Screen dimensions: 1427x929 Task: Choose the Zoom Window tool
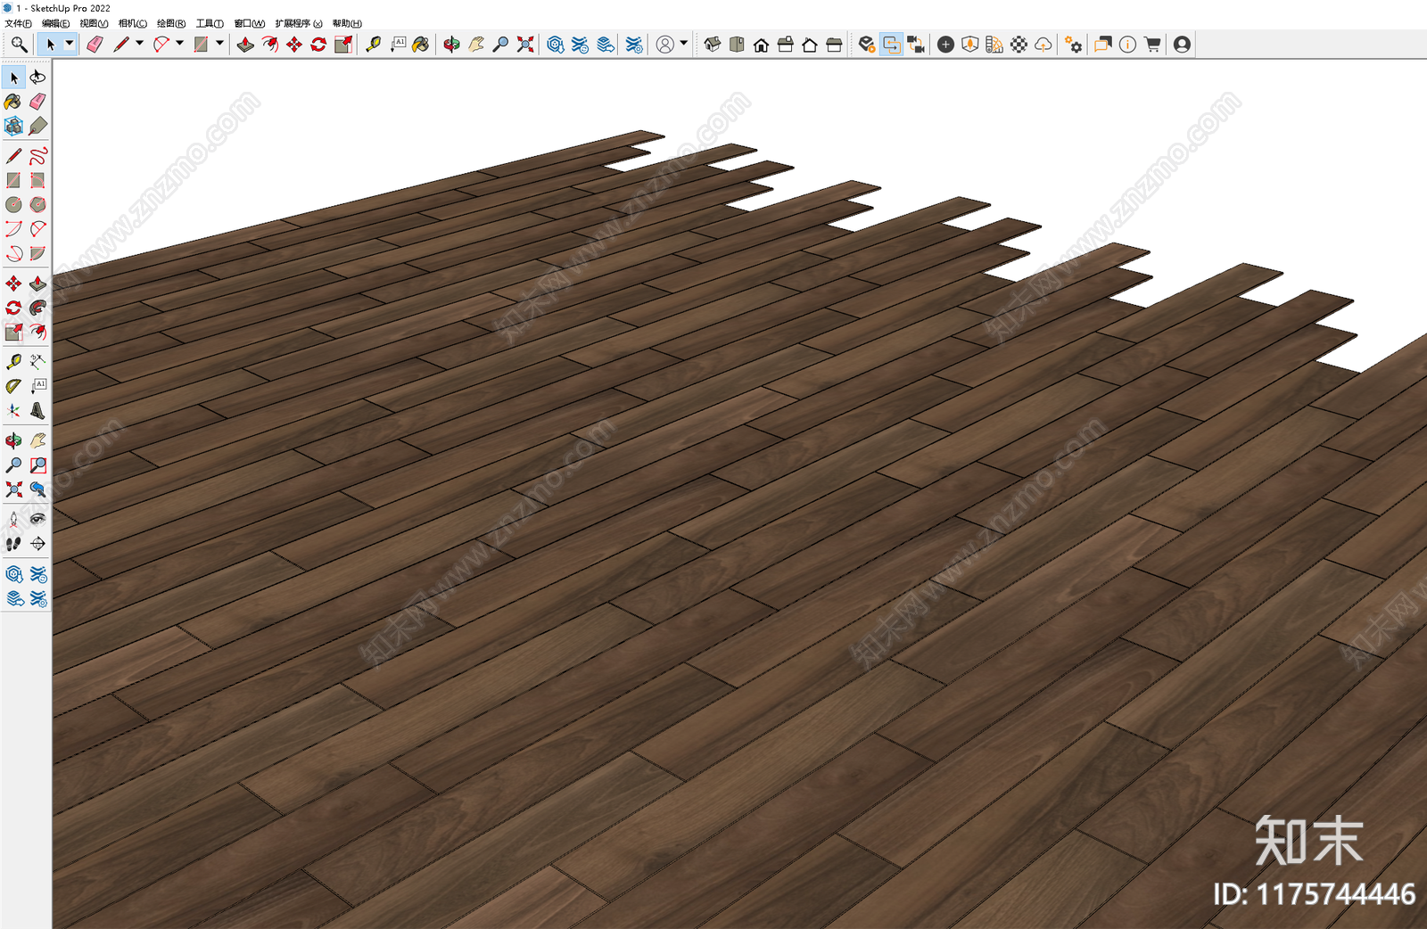click(37, 465)
